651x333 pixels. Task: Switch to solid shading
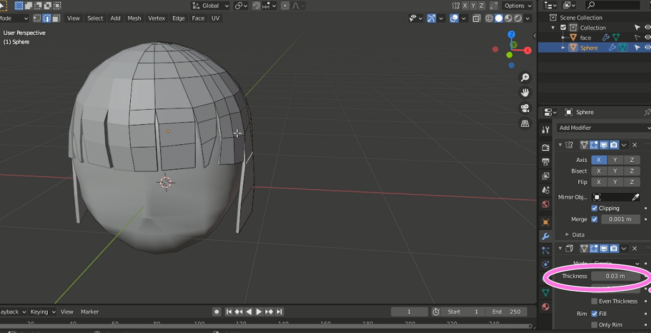click(x=499, y=18)
